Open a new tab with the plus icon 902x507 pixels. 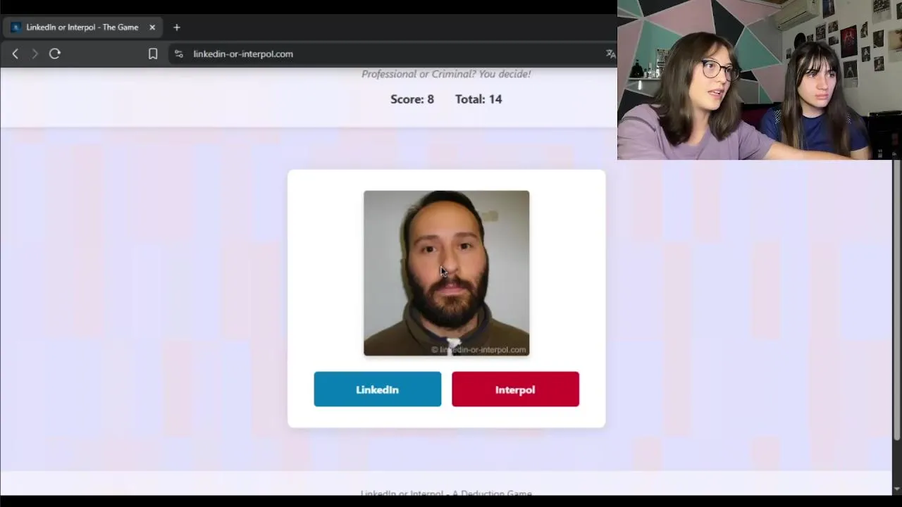(x=177, y=27)
